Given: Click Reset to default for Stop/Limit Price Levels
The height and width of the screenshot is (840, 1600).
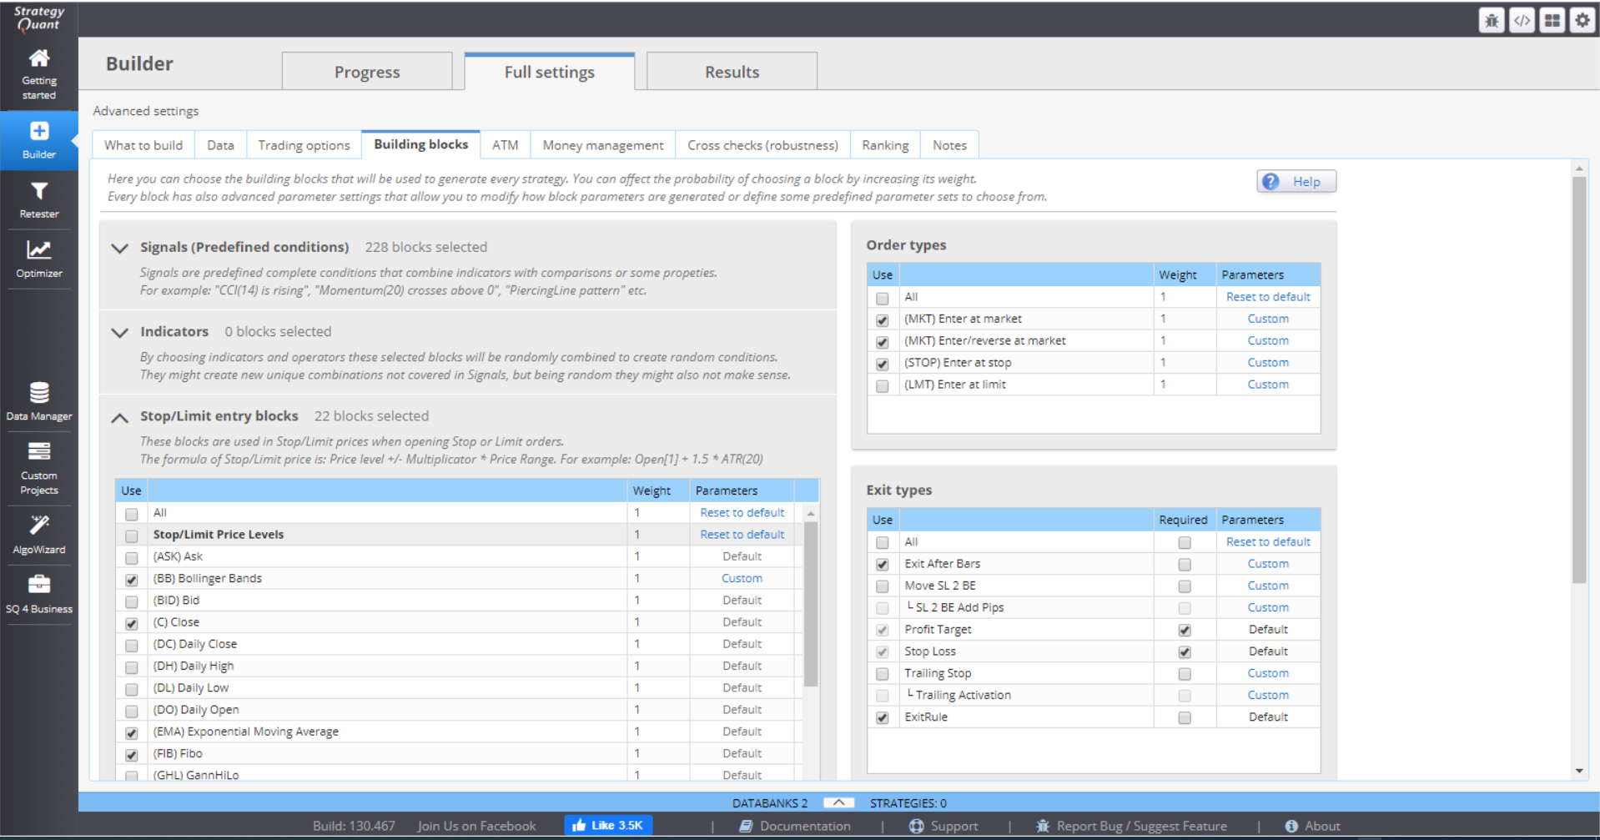Looking at the screenshot, I should point(742,535).
